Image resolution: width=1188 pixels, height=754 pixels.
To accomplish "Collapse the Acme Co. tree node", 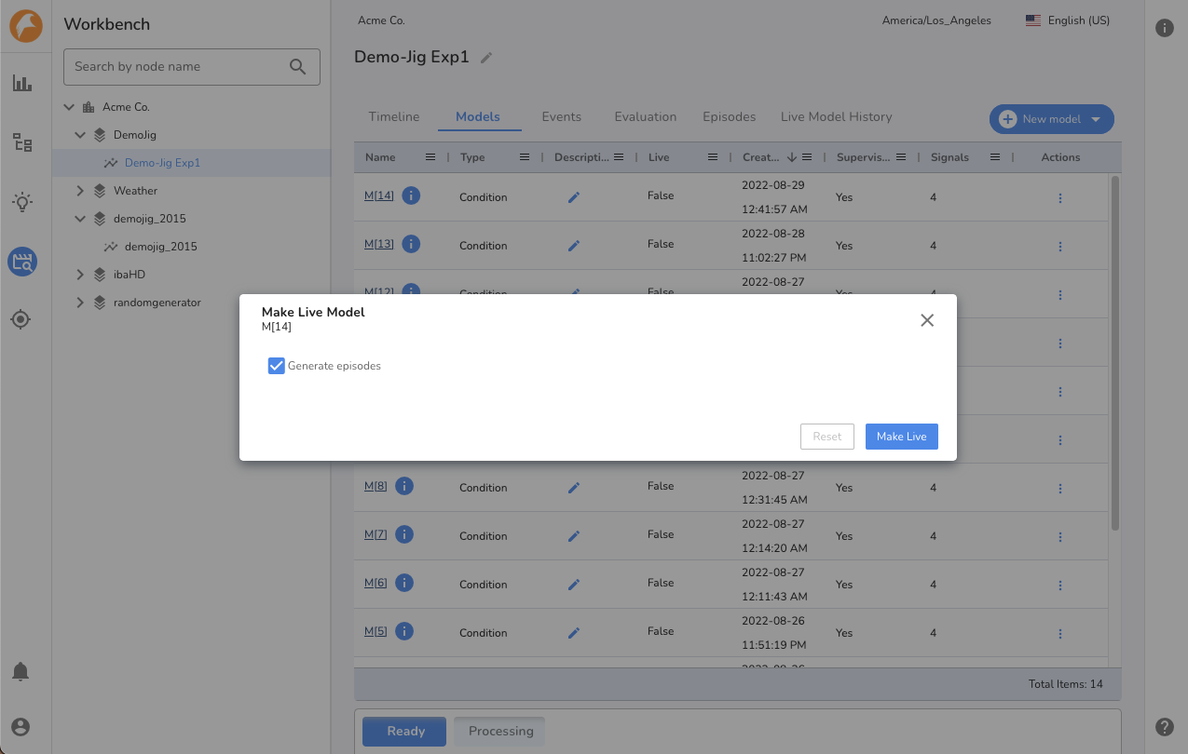I will point(69,107).
